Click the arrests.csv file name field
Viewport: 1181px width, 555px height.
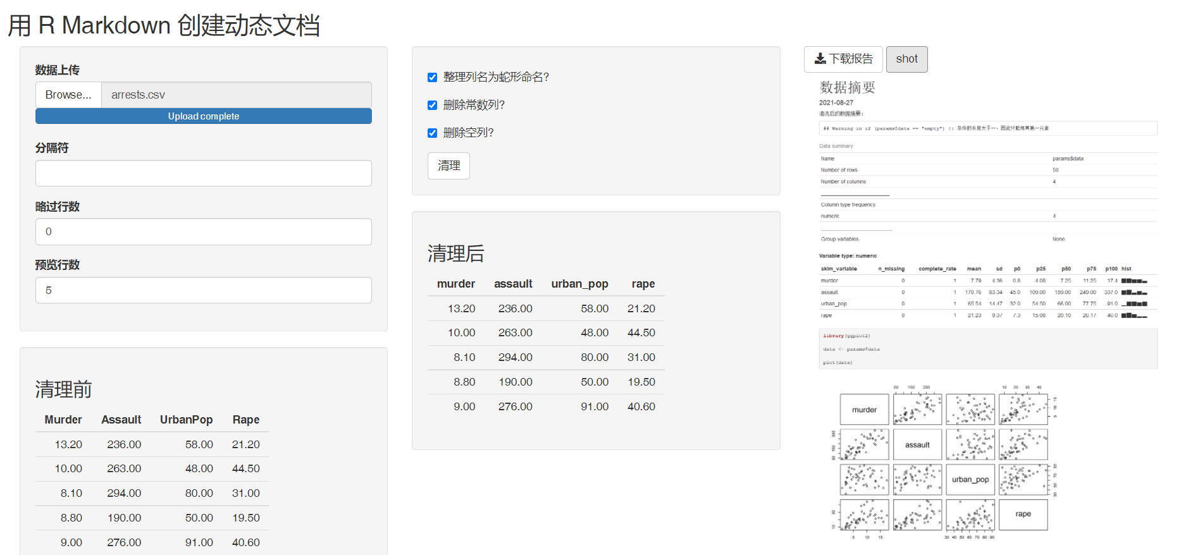[237, 95]
